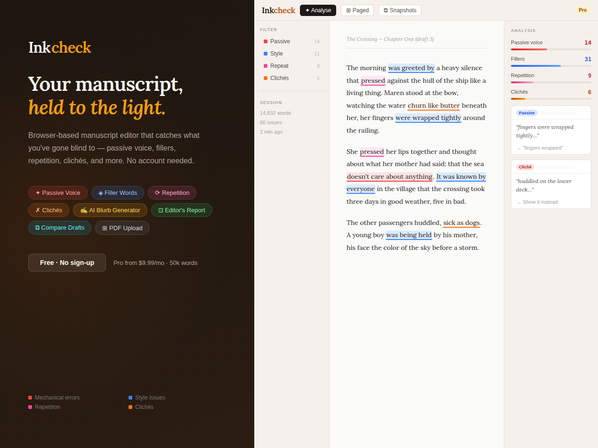Click the Repetition circular-arrow icon chip
The height and width of the screenshot is (448, 598).
157,192
